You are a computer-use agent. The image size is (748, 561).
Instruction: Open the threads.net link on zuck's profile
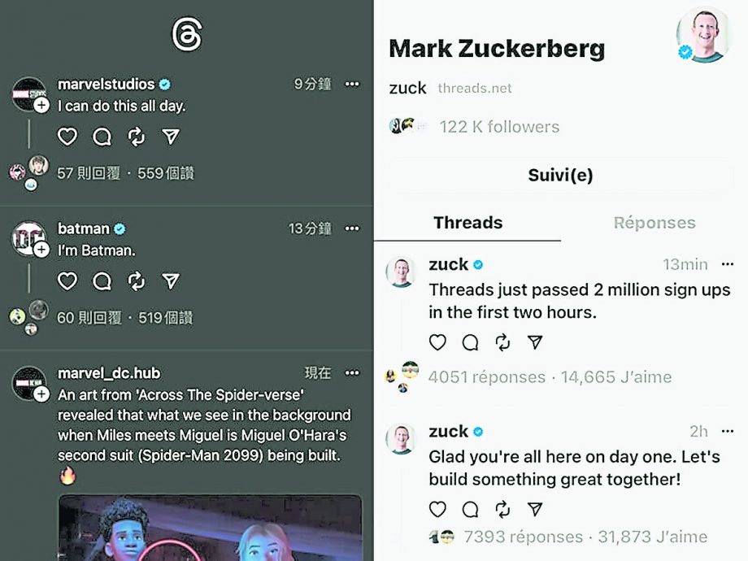[474, 89]
